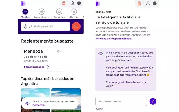
Task: Open user profile icon on left screen
Action: (x=72, y=3)
